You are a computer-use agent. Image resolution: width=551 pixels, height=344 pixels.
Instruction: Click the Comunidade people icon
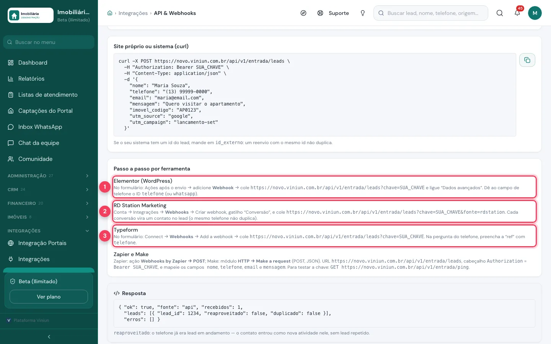[11, 159]
